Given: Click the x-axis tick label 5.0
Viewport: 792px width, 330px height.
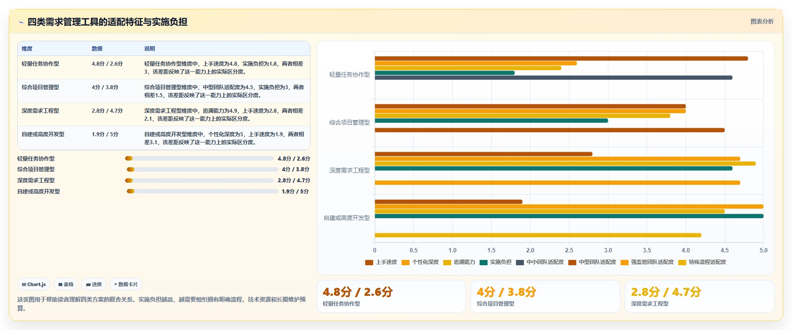Looking at the screenshot, I should point(763,251).
